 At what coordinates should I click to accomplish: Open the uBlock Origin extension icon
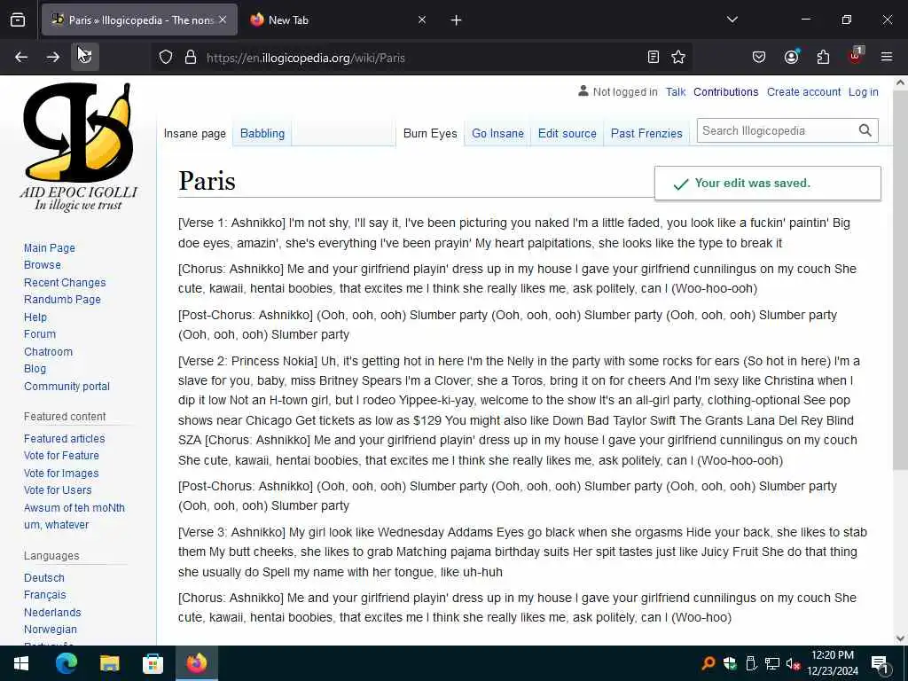(856, 56)
